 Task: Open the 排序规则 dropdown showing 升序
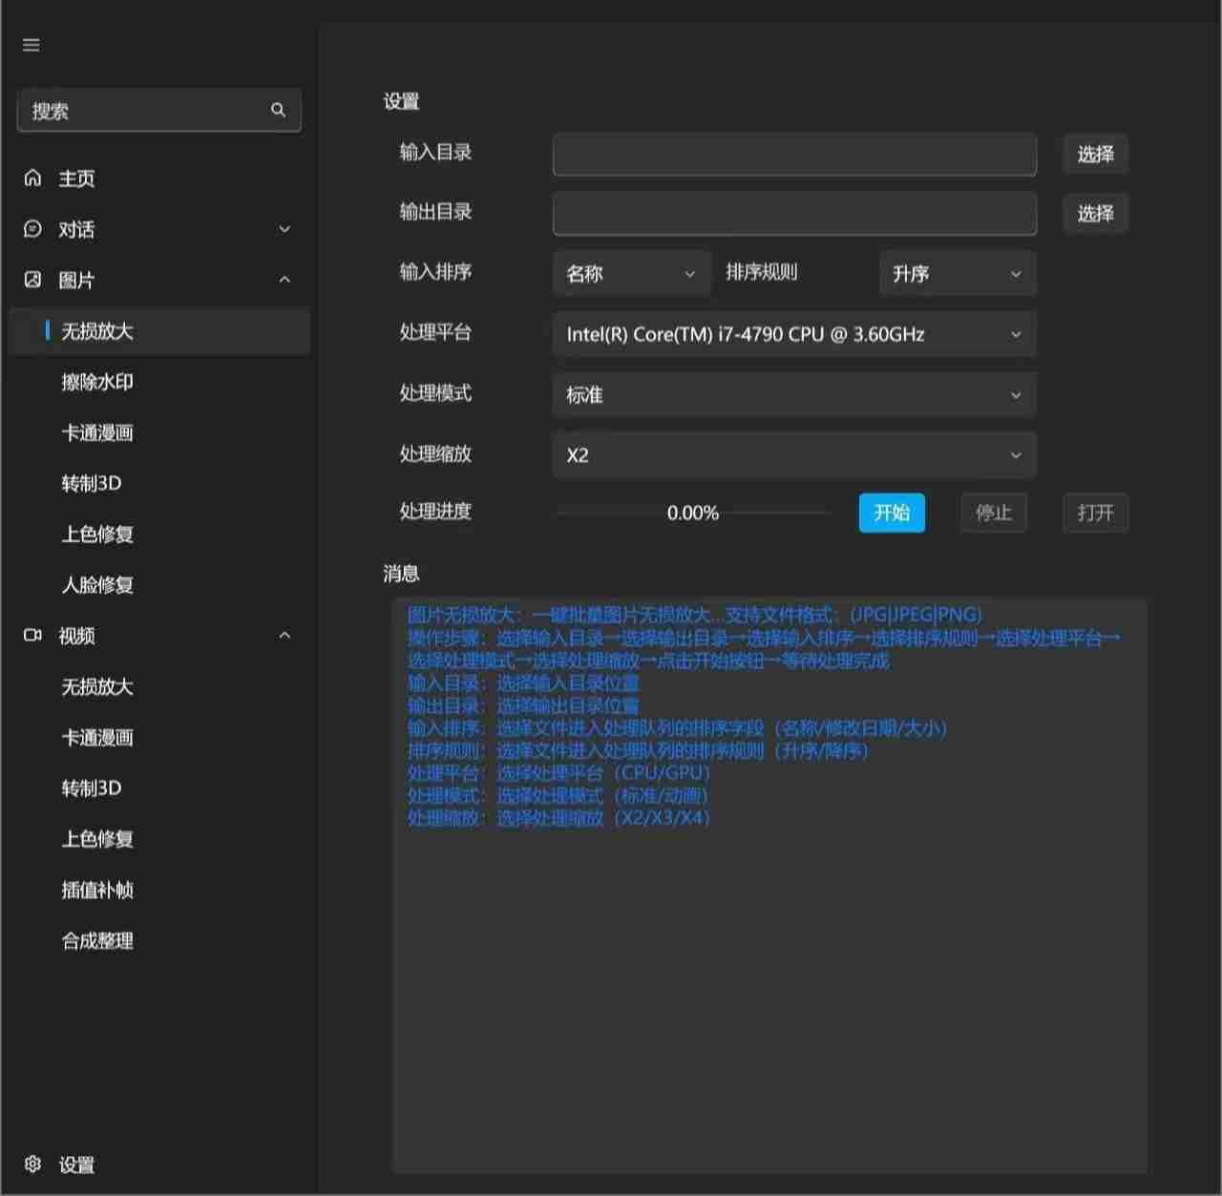pos(957,274)
